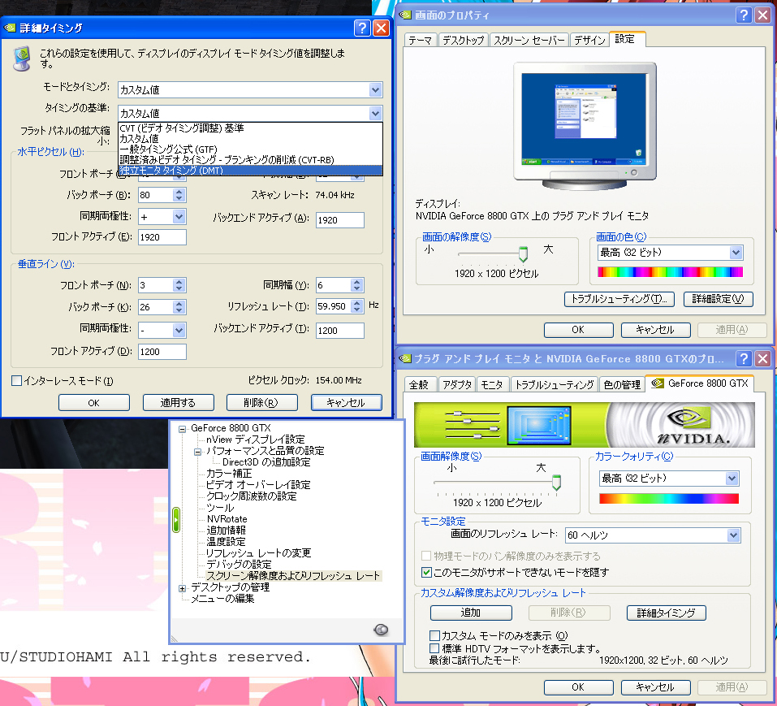Check the カスタム モードのみを表示 option

[x=434, y=635]
